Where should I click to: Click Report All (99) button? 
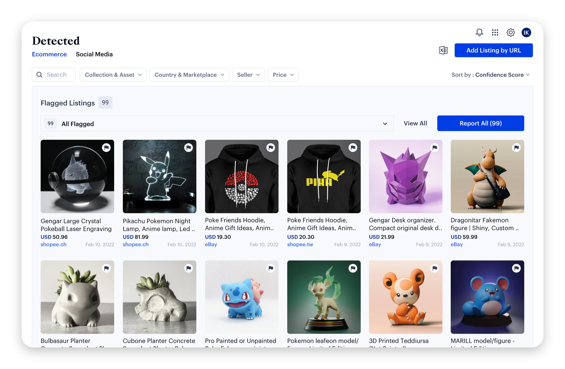pyautogui.click(x=480, y=123)
